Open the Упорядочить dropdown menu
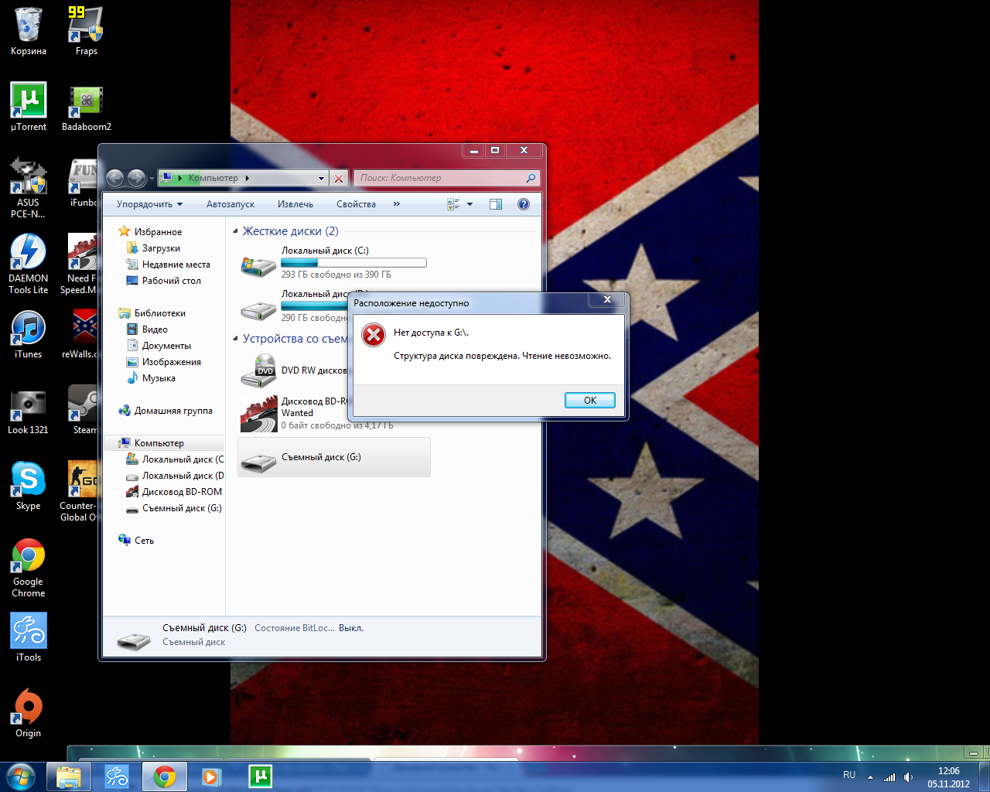990x792 pixels. pyautogui.click(x=149, y=204)
